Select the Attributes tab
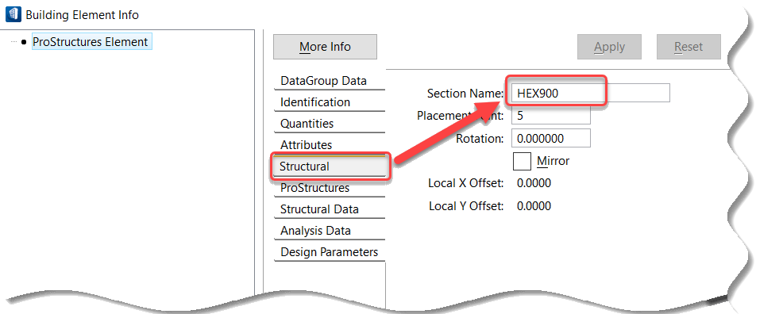Viewport: 783px width, 314px height. pos(330,145)
